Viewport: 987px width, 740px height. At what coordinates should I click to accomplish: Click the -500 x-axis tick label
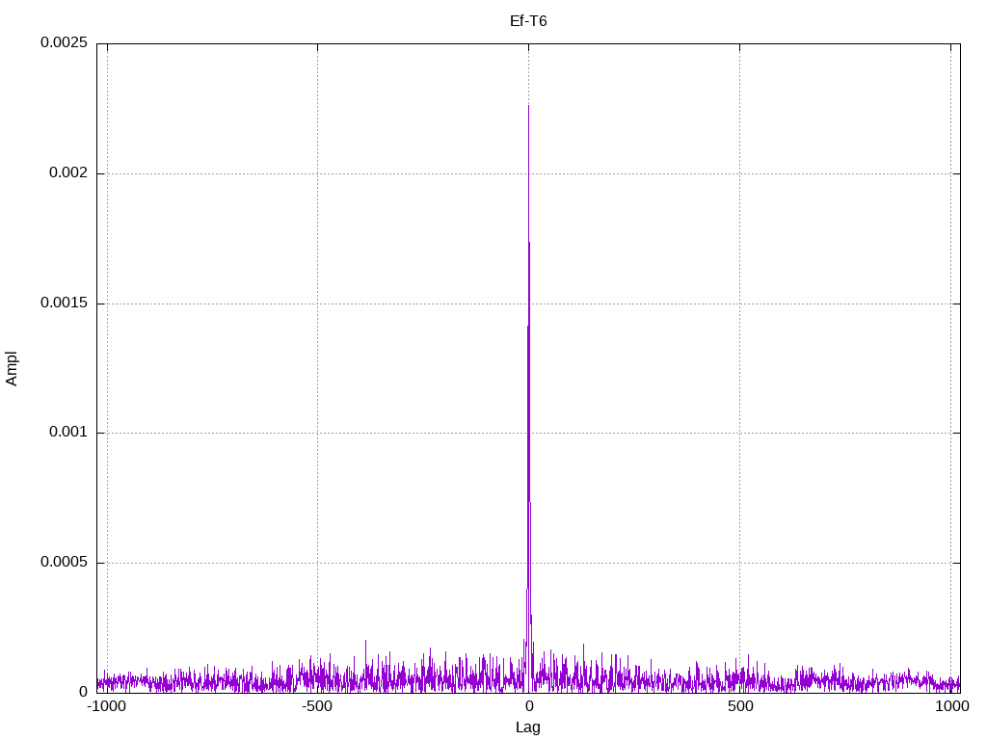click(317, 706)
